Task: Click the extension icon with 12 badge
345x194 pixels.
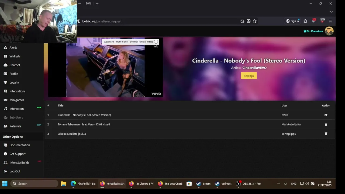Action: (314, 21)
